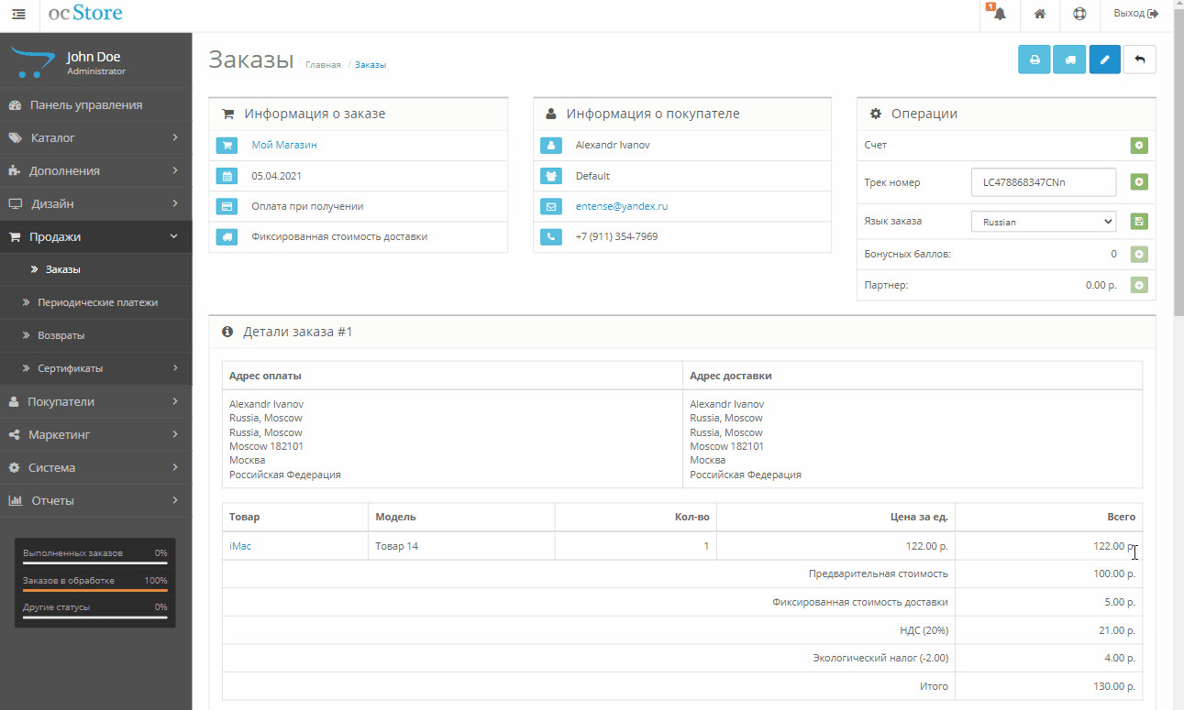
Task: Click the edit order pencil button
Action: pos(1104,60)
